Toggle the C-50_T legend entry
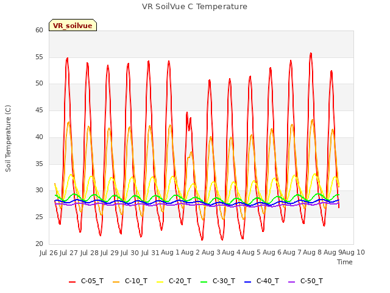390x293 pixels. click(305, 281)
